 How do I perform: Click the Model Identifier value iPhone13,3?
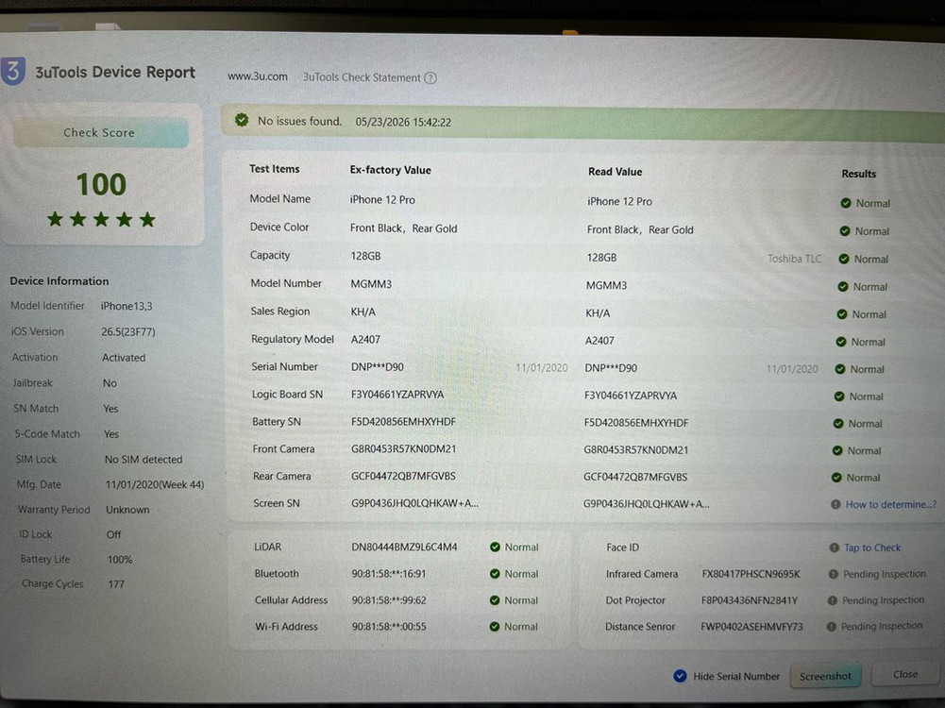point(127,306)
